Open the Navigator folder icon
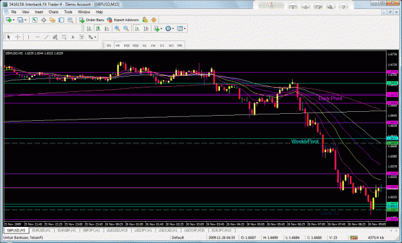The width and height of the screenshot is (402, 243). pos(52,20)
